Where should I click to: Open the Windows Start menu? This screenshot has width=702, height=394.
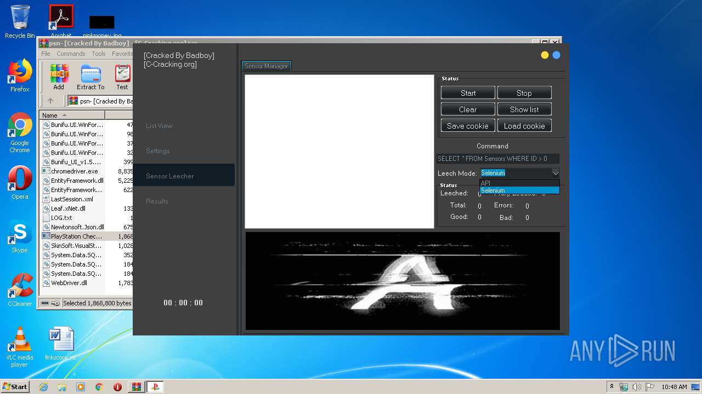tap(15, 387)
